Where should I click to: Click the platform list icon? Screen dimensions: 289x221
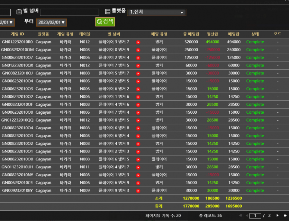point(107,11)
